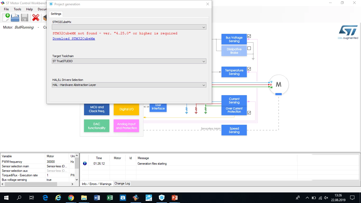Click the Wi-Fi network tray icon
The image size is (361, 203).
(x=320, y=198)
